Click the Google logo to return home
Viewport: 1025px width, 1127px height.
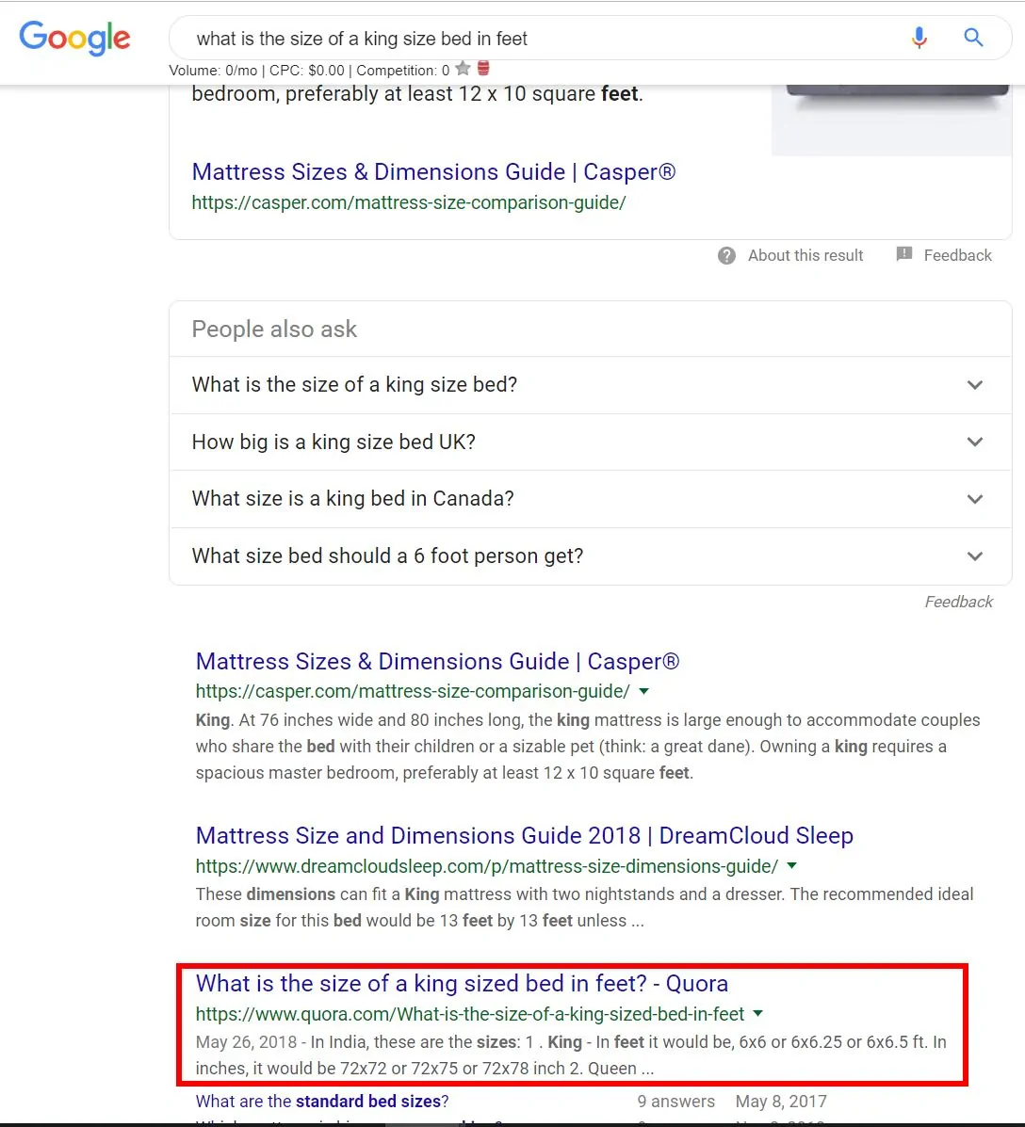[x=75, y=39]
